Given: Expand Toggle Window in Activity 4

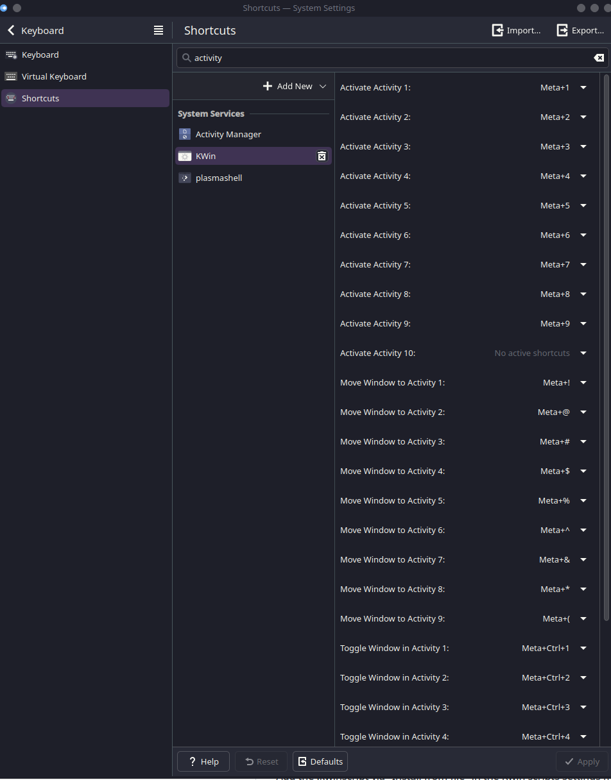Looking at the screenshot, I should [583, 736].
